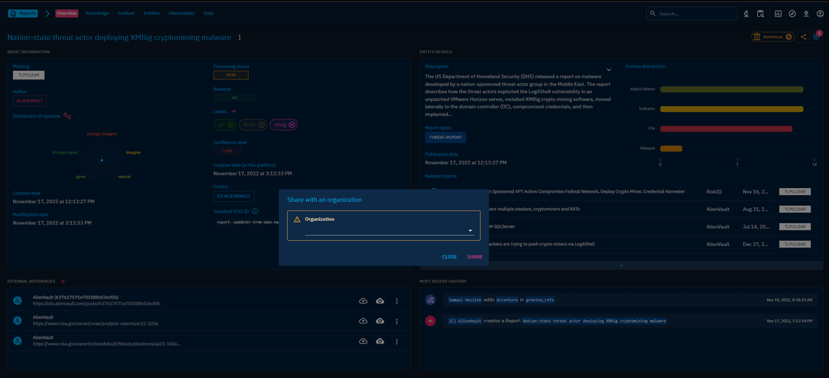Remove the Accenture organization chip
This screenshot has width=829, height=378.
pyautogui.click(x=788, y=37)
